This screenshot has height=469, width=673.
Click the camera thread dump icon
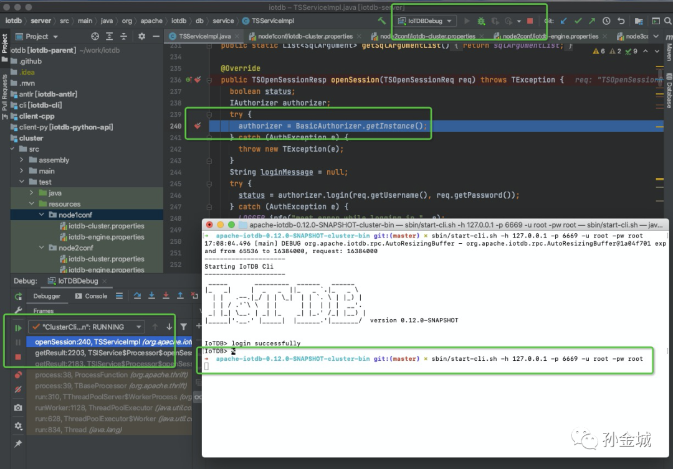[x=18, y=407]
